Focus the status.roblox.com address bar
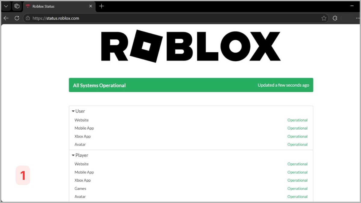Viewport: 361px width, 203px height. point(176,18)
